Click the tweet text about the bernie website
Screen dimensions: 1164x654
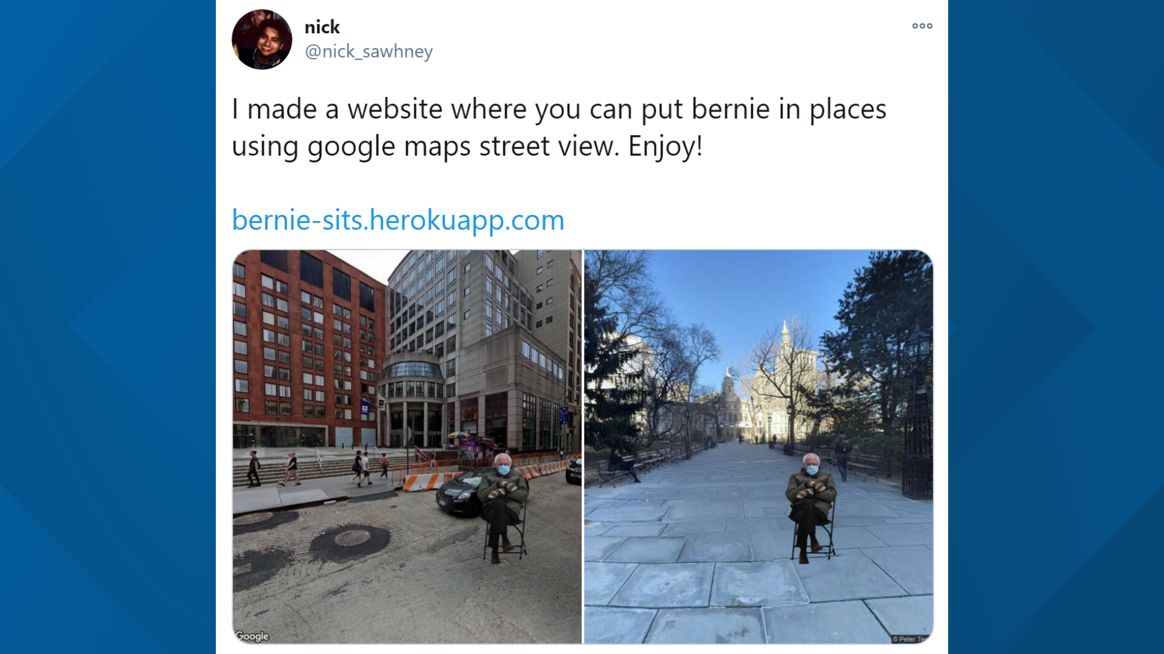pyautogui.click(x=559, y=127)
